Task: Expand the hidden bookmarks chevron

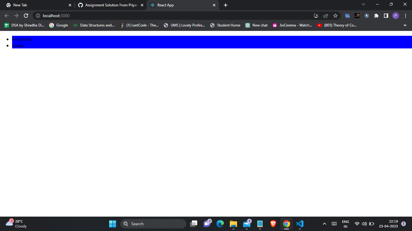Action: [406, 25]
